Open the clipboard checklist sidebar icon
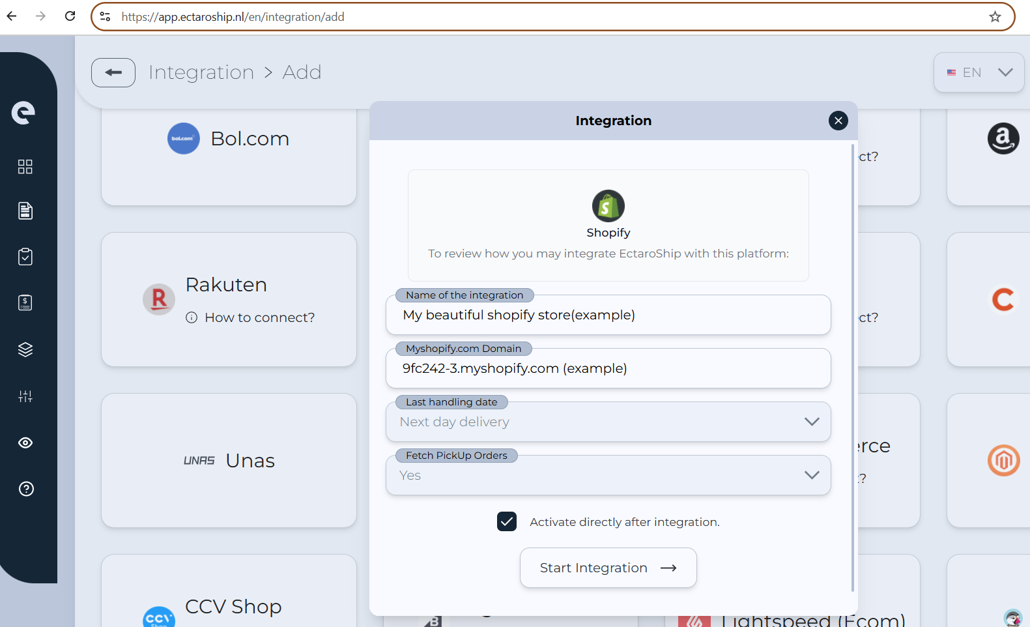The image size is (1030, 627). click(x=25, y=257)
